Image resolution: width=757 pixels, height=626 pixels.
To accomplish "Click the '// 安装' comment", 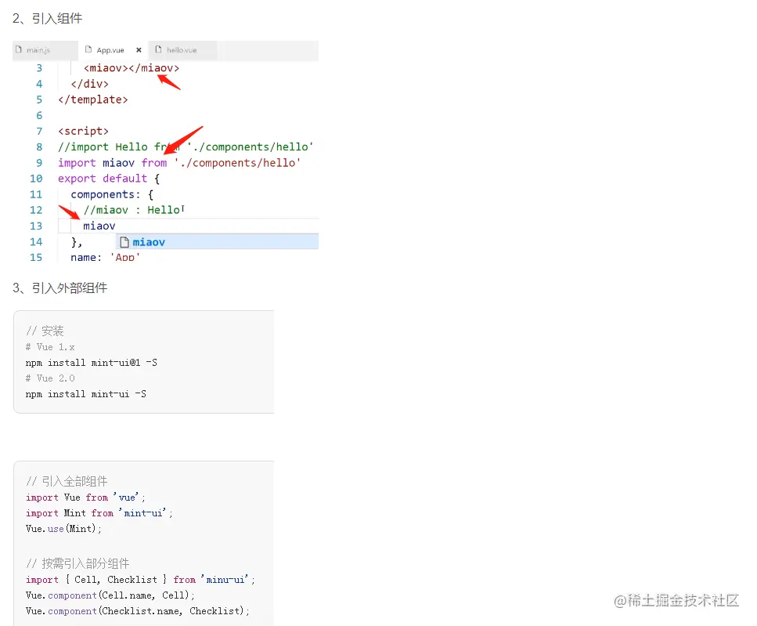I will 45,331.
